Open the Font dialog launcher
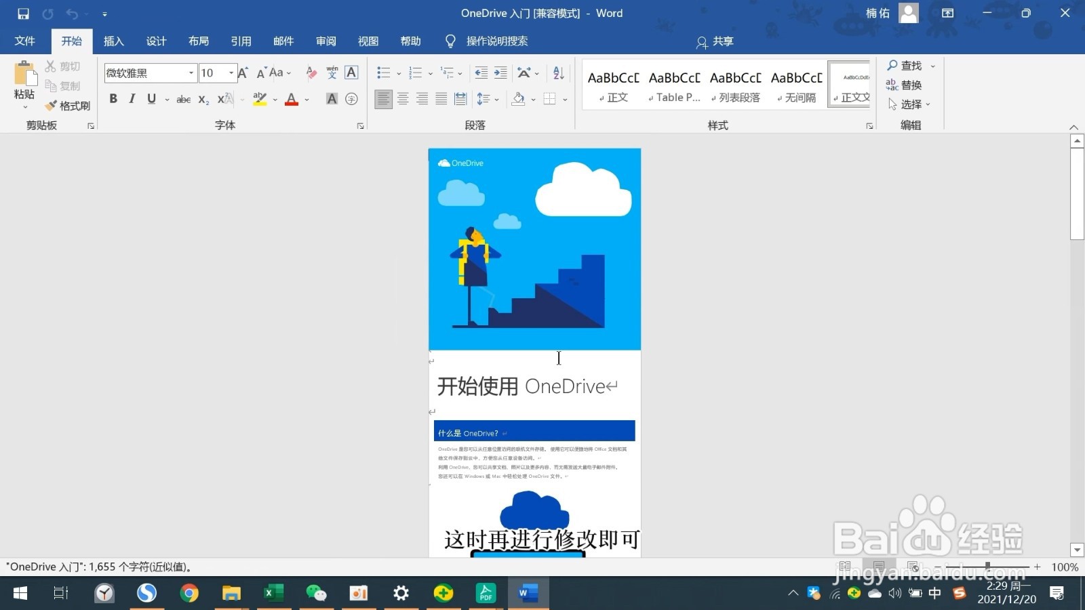 click(x=361, y=126)
